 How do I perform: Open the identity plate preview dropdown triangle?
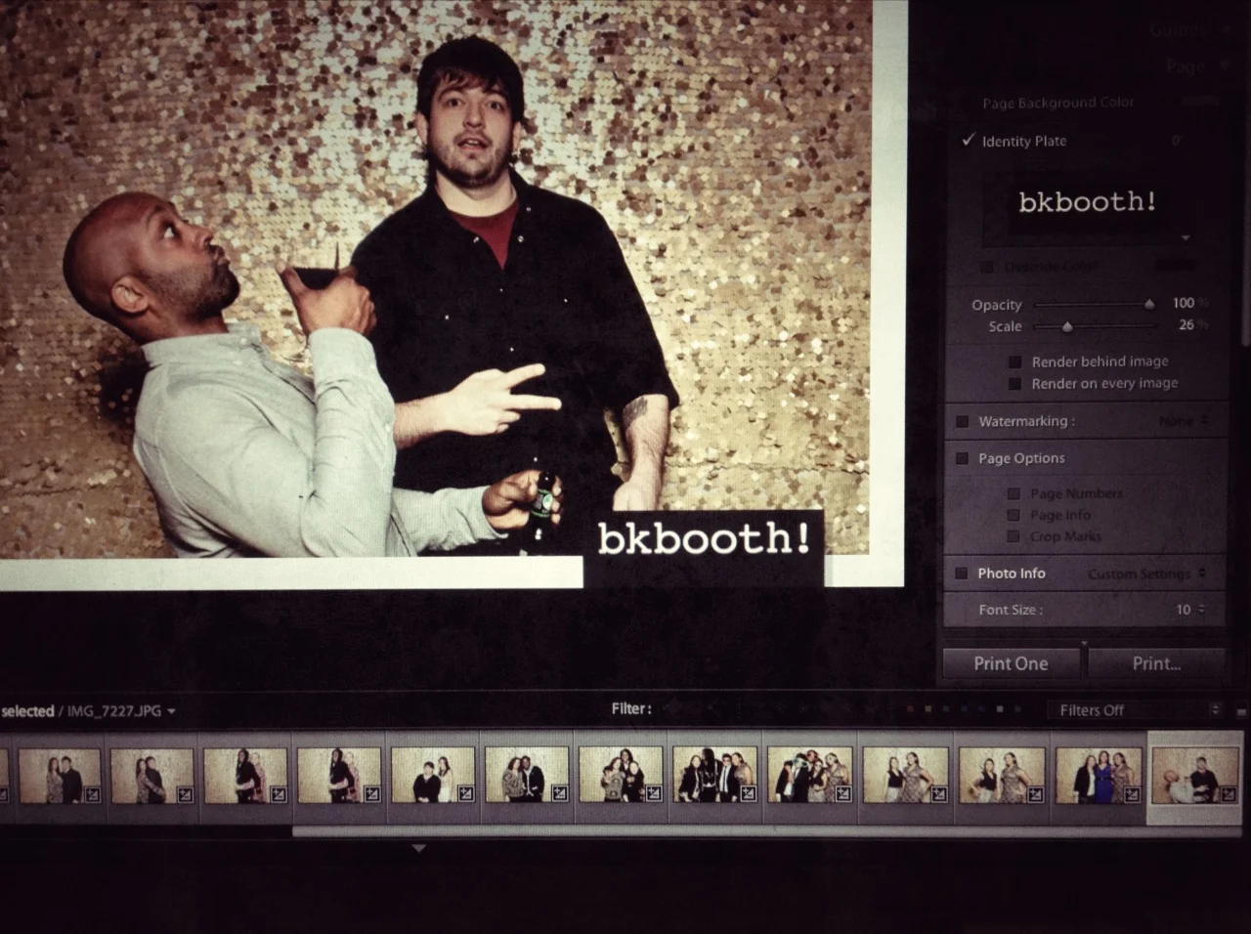pyautogui.click(x=1186, y=237)
